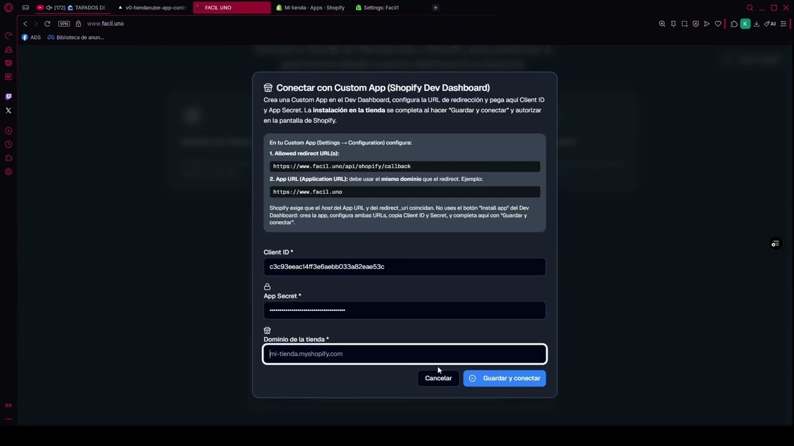
Task: Bookmark page with the heart icon
Action: point(718,24)
